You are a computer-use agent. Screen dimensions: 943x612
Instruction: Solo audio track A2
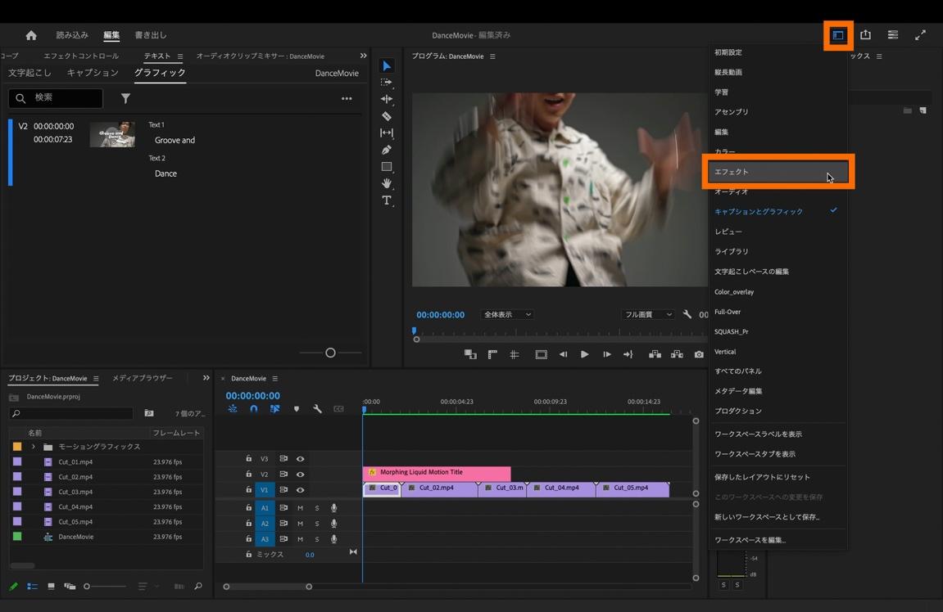pos(317,524)
